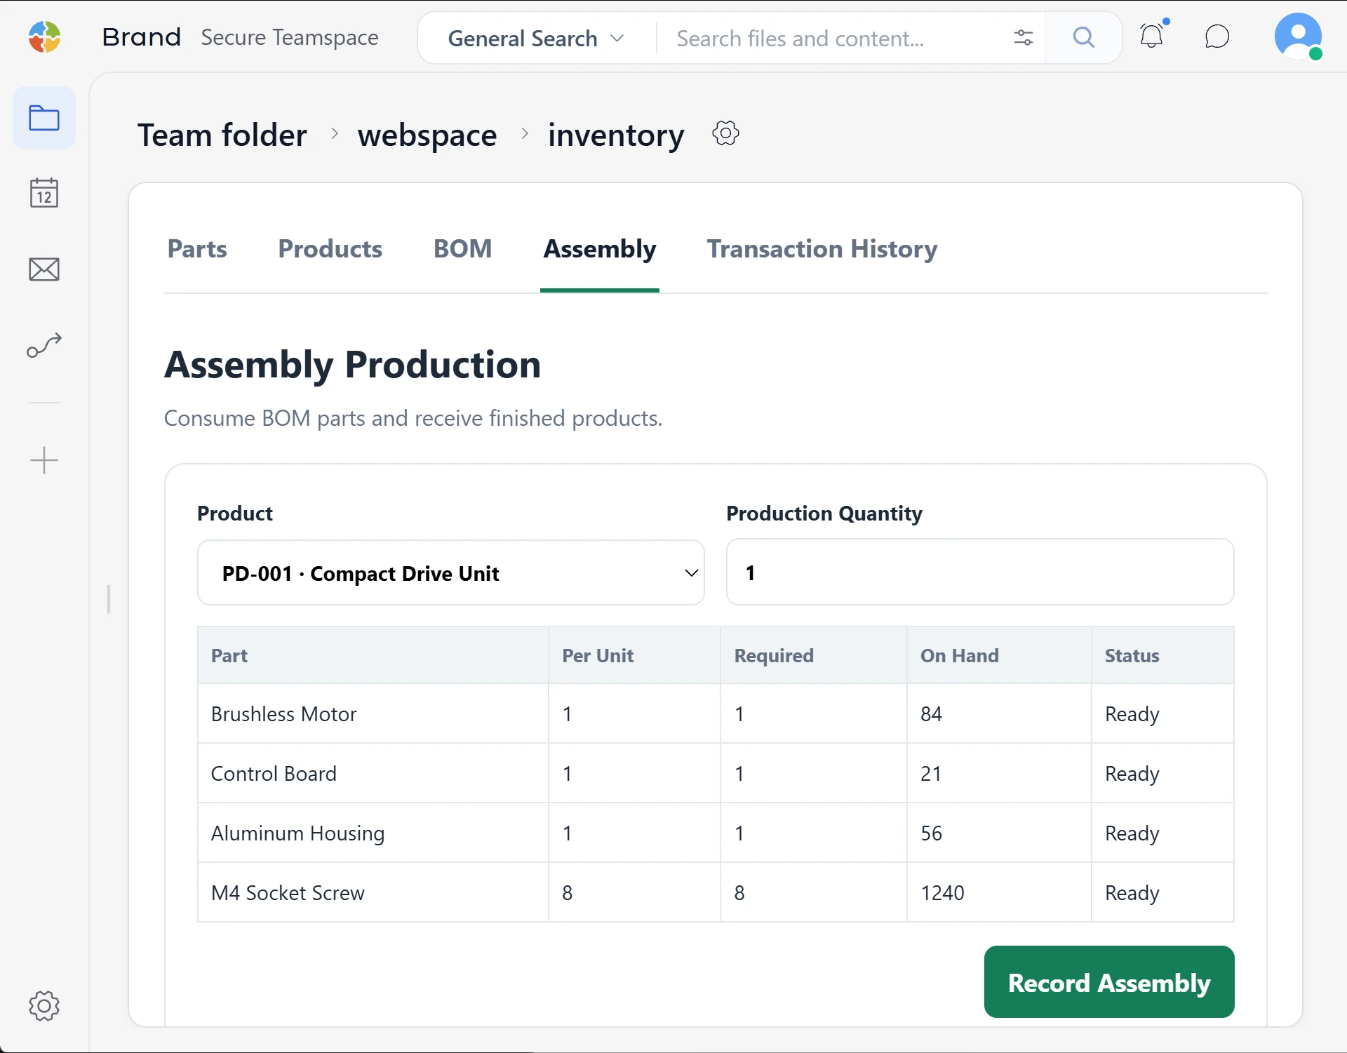Select the Control Board row name
1347x1053 pixels.
(x=274, y=774)
